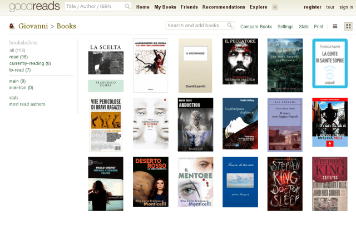356x225 pixels.
Task: Click the sign in link
Action: pos(346,7)
